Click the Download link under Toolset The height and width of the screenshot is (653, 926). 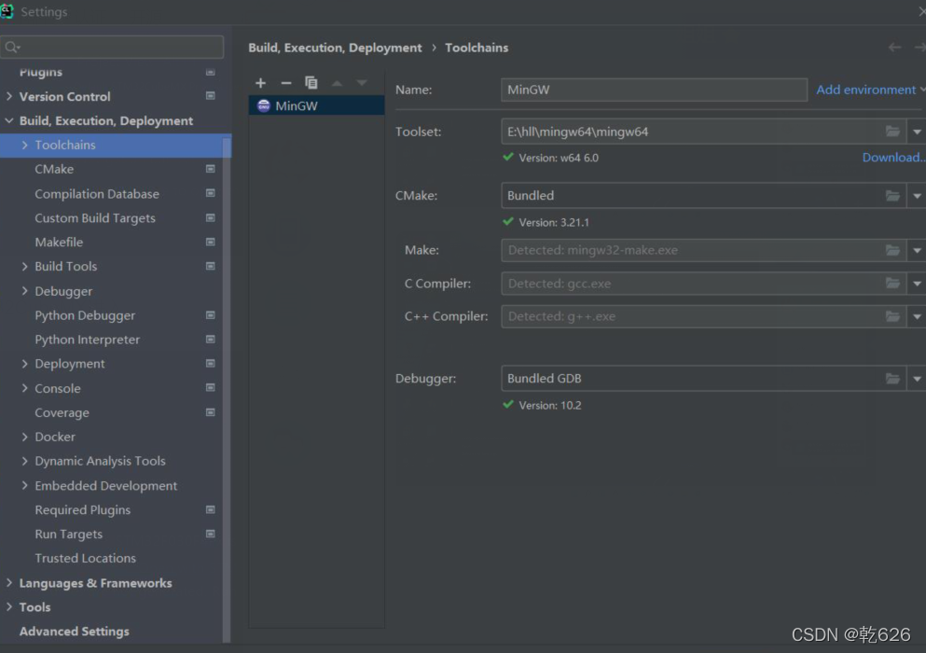pyautogui.click(x=891, y=158)
